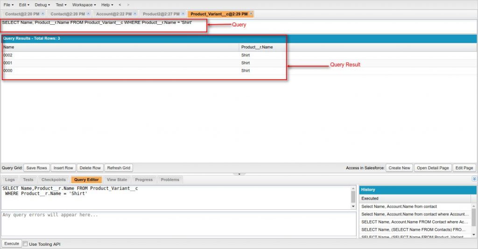The width and height of the screenshot is (478, 249).
Task: Close the Account@2:22 PM tab
Action: point(135,14)
